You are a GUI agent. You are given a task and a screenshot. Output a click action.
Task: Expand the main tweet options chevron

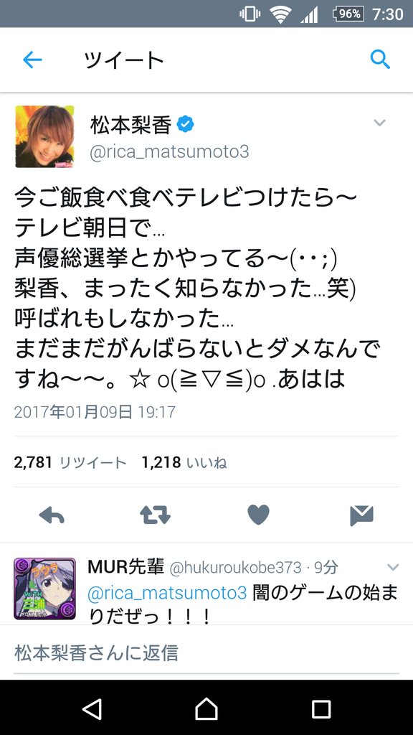point(379,123)
